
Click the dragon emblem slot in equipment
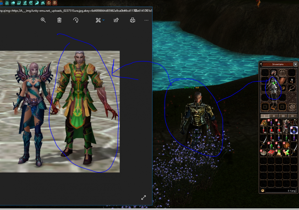click(x=292, y=107)
